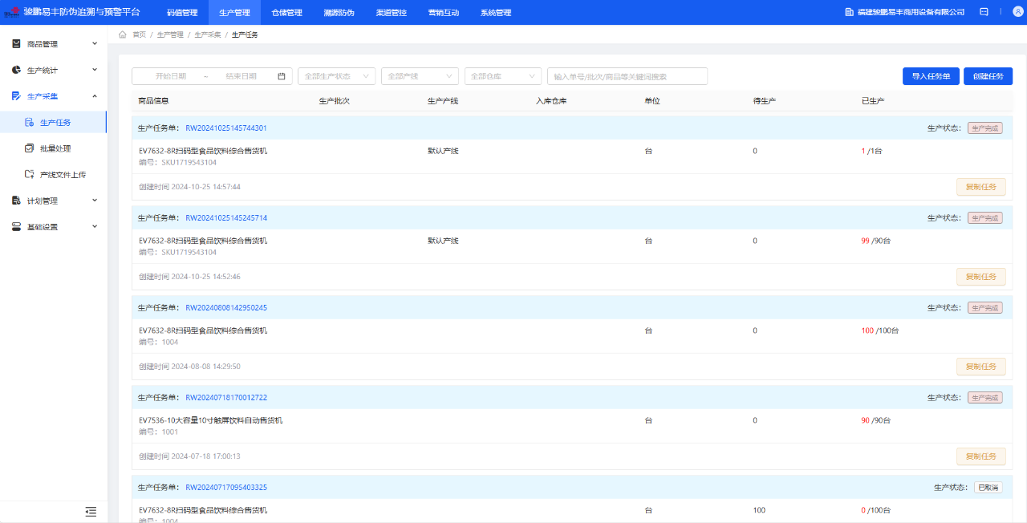Click the keyword search input field
The image size is (1027, 523).
click(x=627, y=76)
